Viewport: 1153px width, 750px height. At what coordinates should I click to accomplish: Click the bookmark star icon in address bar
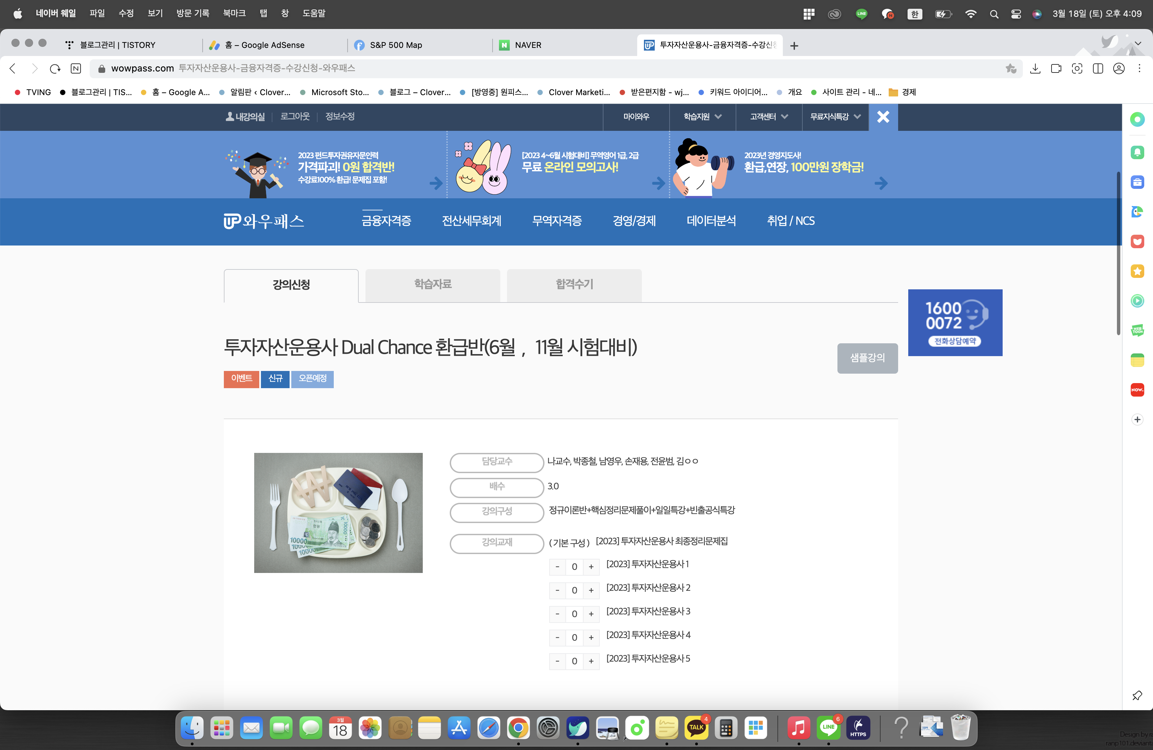point(1011,69)
